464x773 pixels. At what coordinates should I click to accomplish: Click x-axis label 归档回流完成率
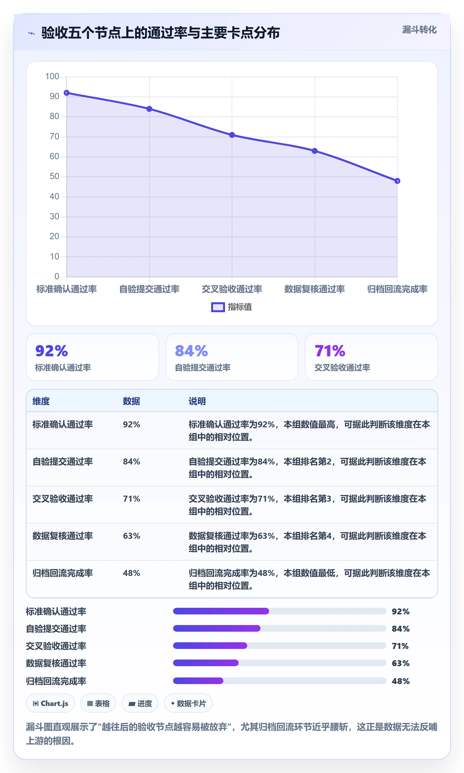[397, 289]
